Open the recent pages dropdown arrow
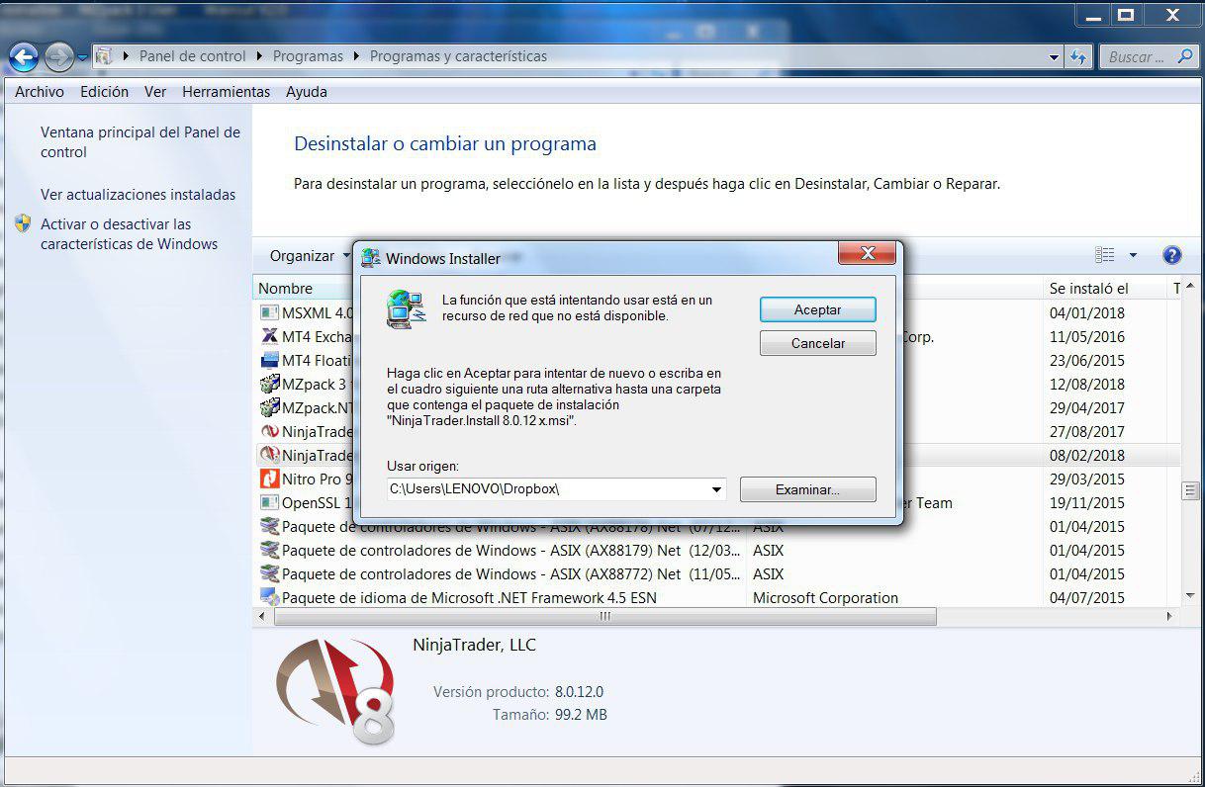1205x787 pixels. click(82, 58)
